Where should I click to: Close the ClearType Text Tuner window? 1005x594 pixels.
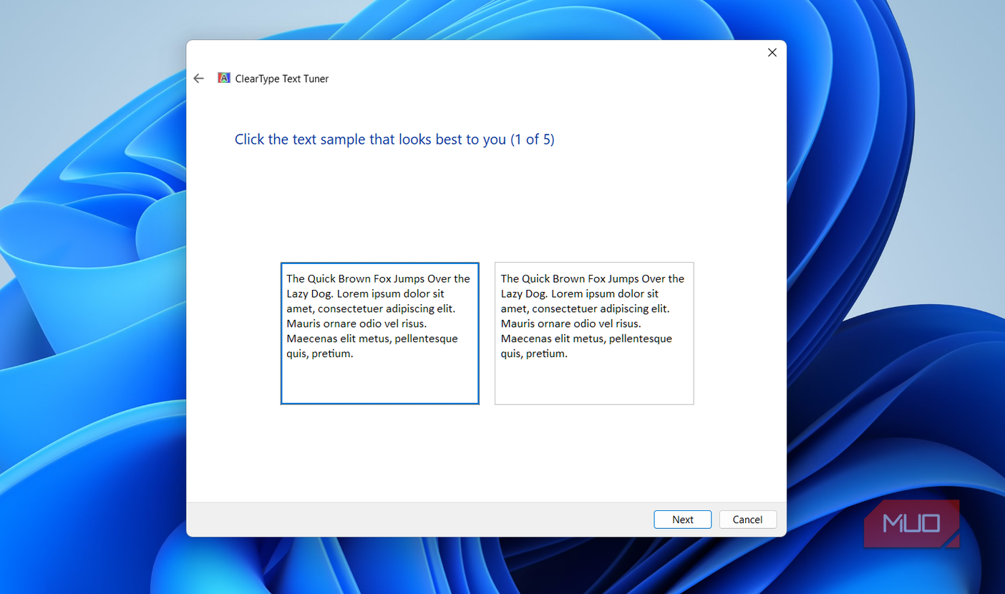click(772, 52)
